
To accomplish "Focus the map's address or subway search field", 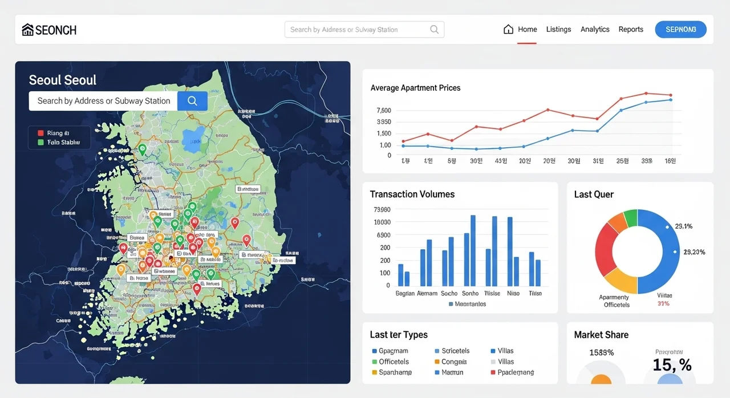I will (104, 101).
